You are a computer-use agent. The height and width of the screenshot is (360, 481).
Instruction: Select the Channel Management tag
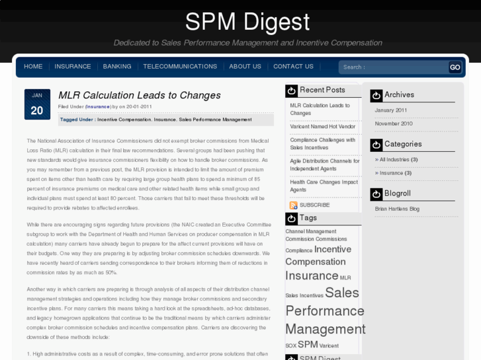tap(311, 231)
